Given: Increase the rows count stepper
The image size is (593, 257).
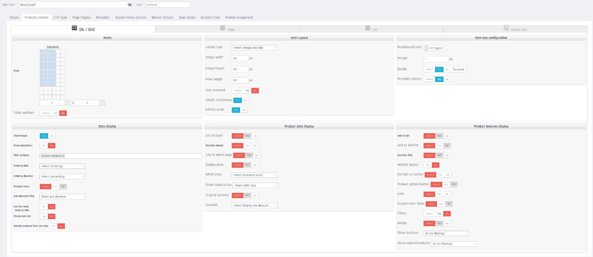Looking at the screenshot, I should click(103, 101).
